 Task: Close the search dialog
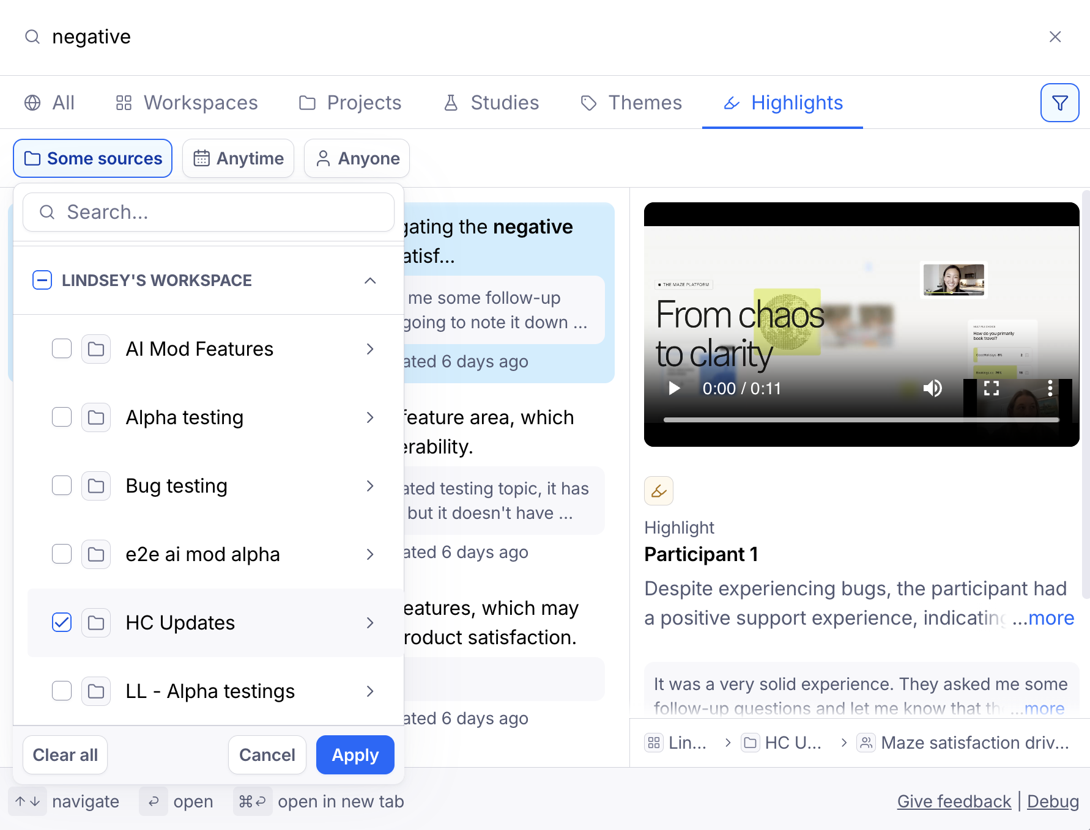point(1055,37)
